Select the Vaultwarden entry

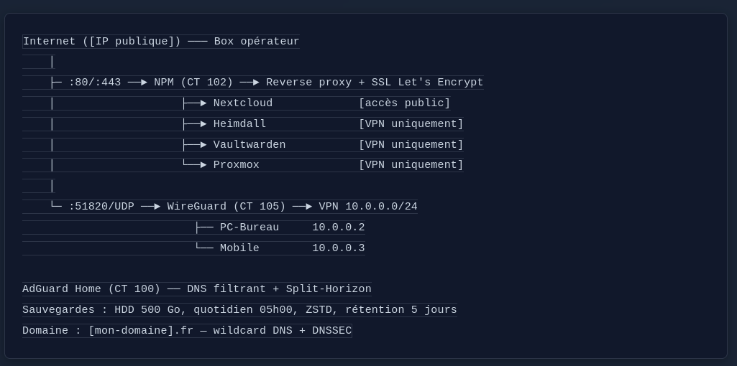pos(249,145)
